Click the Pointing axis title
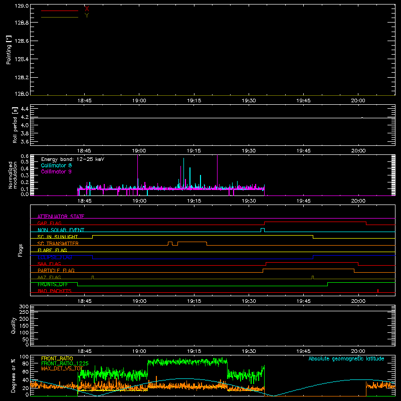Image resolution: width=401 pixels, height=401 pixels. [x=9, y=50]
